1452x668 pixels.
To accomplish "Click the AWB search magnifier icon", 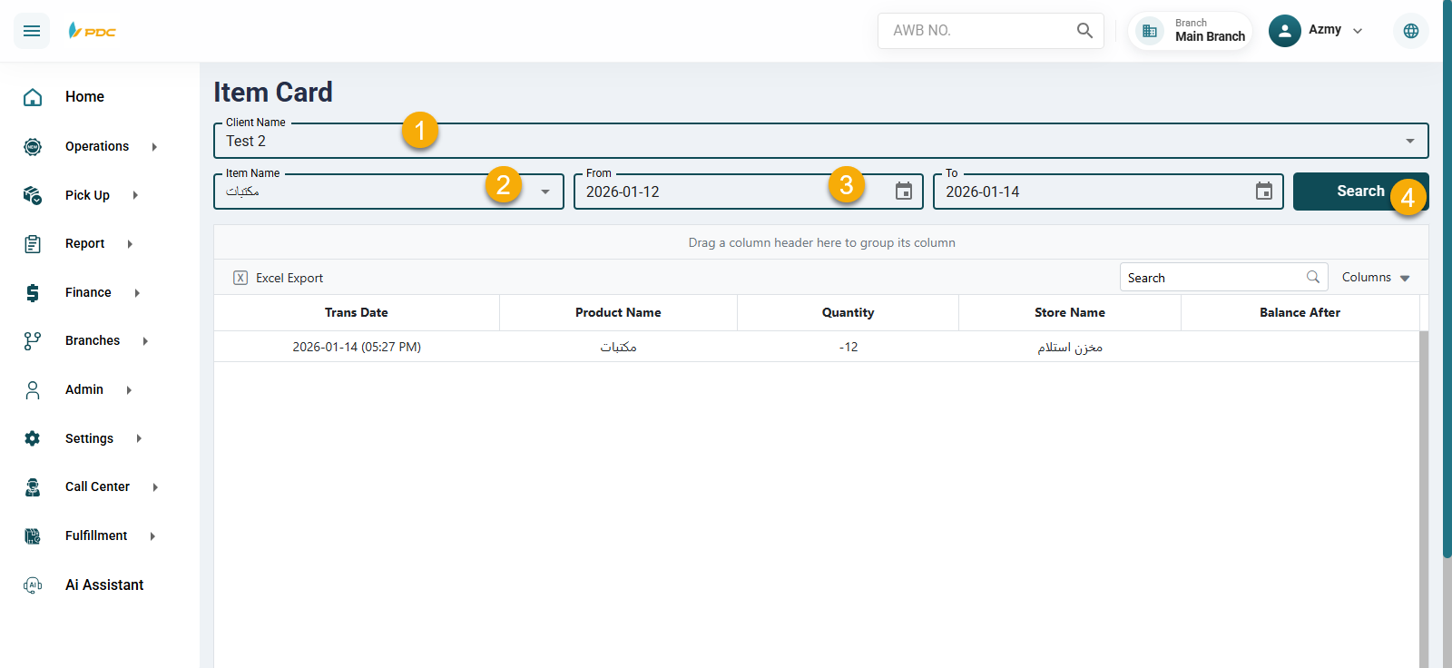I will pyautogui.click(x=1084, y=31).
